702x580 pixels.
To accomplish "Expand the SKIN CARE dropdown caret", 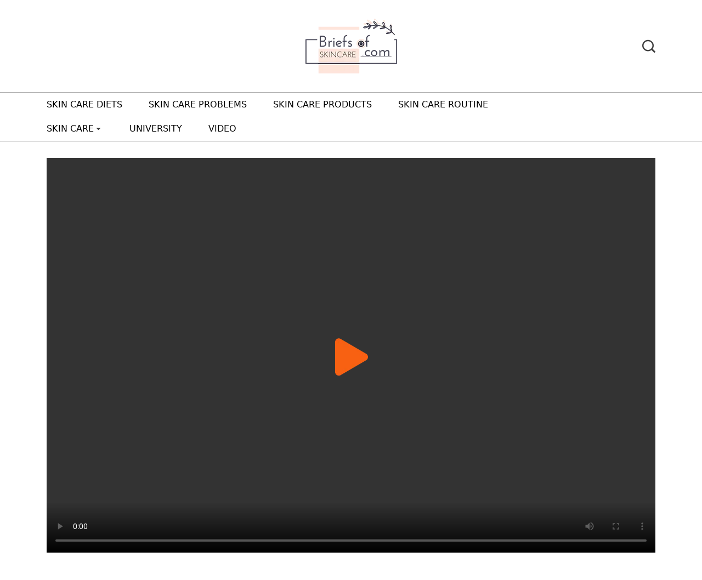I will coord(99,129).
